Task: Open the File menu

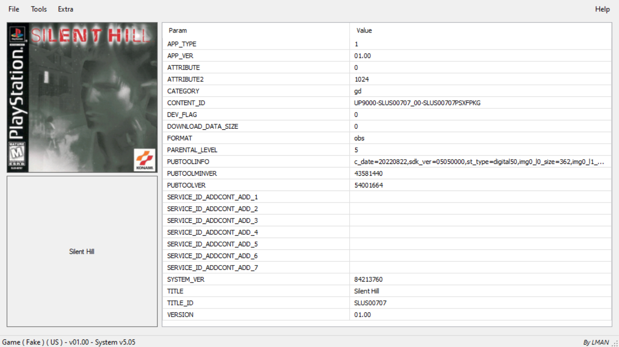Action: point(14,9)
